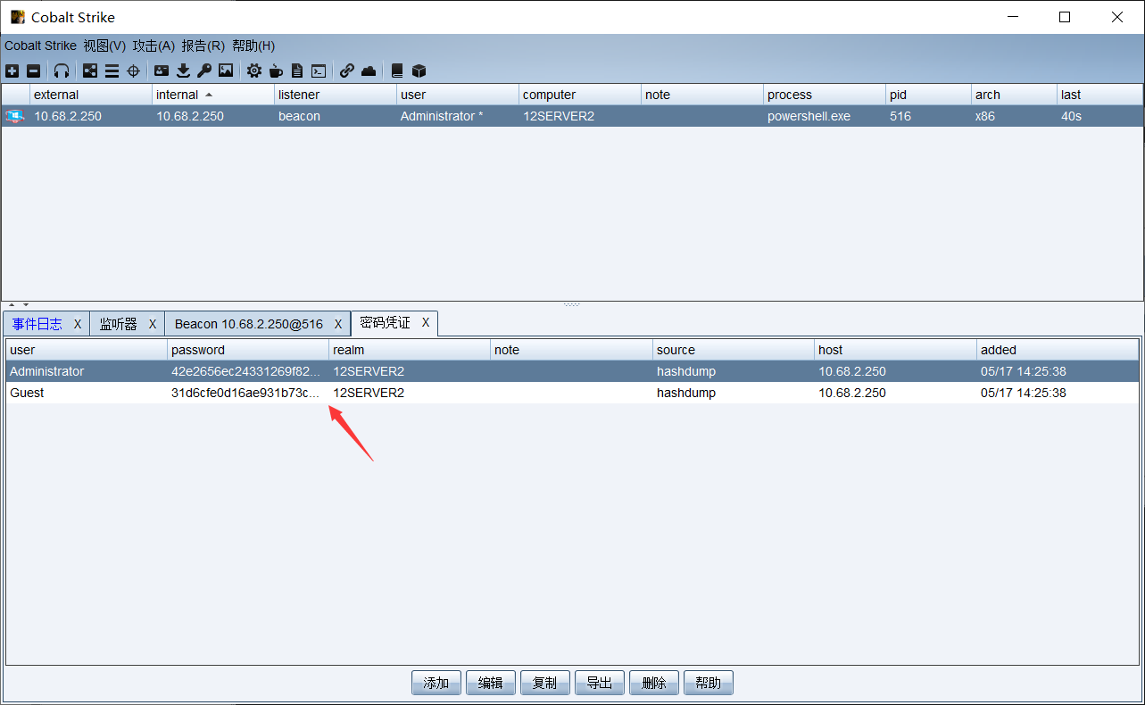Viewport: 1145px width, 705px height.
Task: Click the 导出 button
Action: pos(600,683)
